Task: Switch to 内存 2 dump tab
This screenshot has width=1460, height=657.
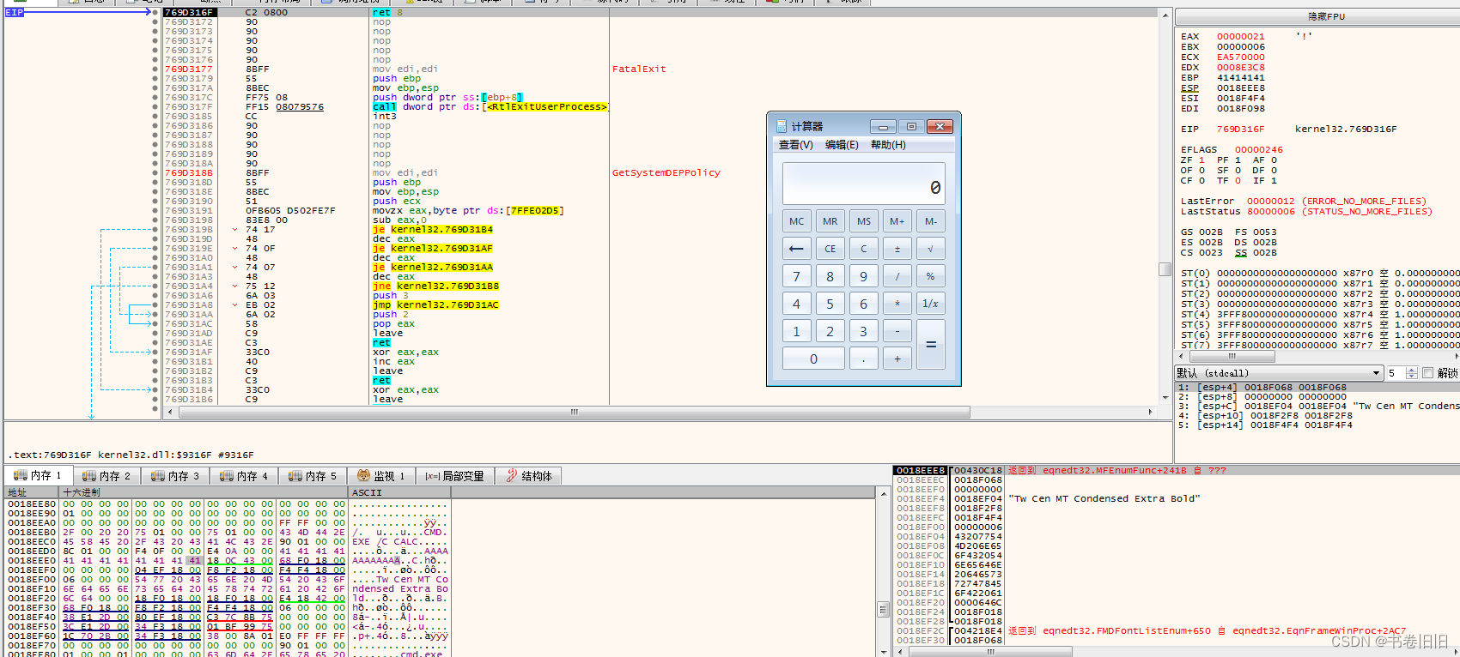Action: [106, 476]
